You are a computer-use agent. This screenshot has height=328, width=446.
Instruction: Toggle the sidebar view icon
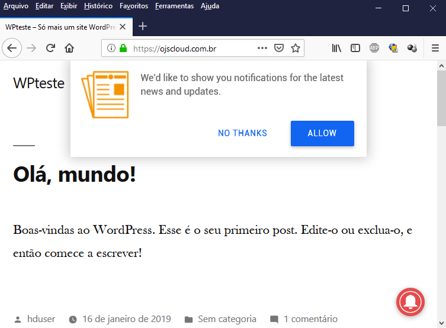point(355,49)
